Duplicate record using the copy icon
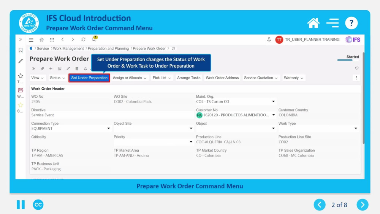Image resolution: width=380 pixels, height=214 pixels. click(x=59, y=68)
